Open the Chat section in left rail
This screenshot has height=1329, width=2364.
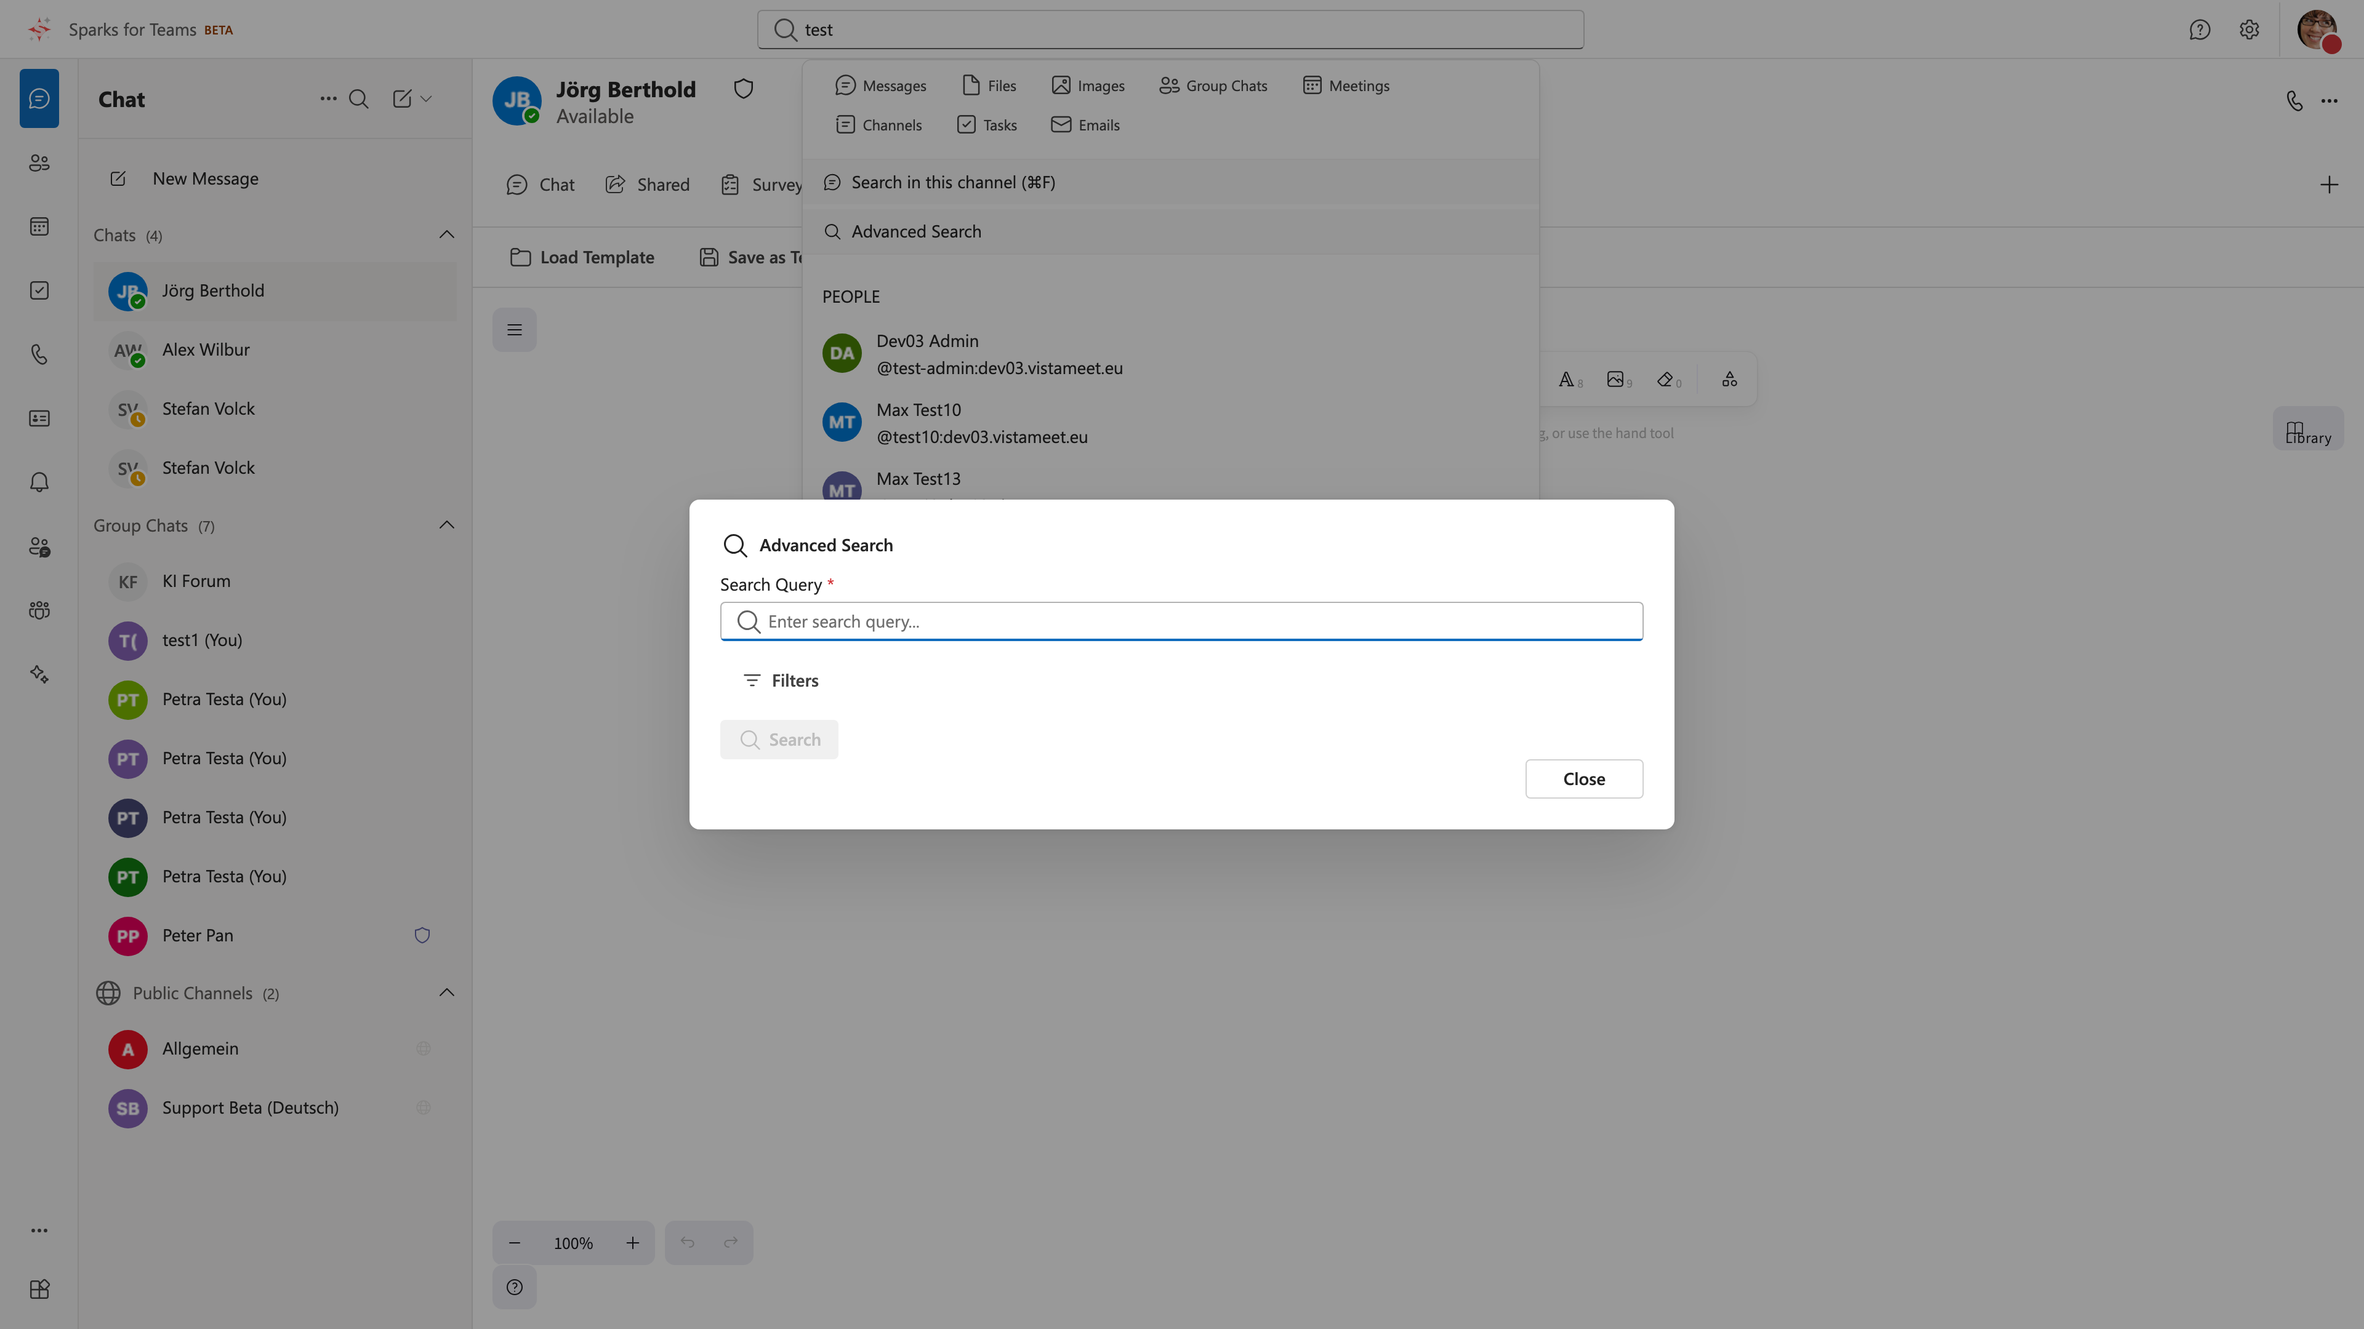tap(39, 98)
